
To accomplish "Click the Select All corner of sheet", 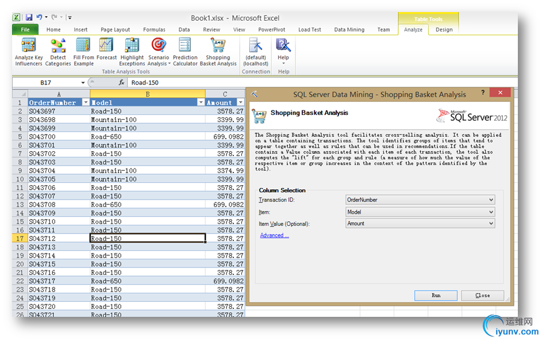I will coord(20,94).
